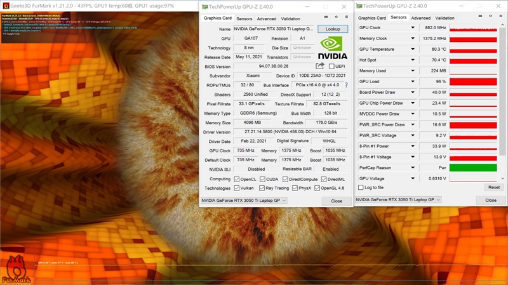
Task: Open the GPU Load sensor dropdown arrow
Action: [413, 82]
